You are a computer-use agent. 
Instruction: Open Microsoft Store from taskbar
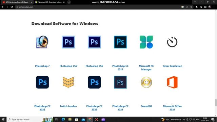click(x=77, y=119)
